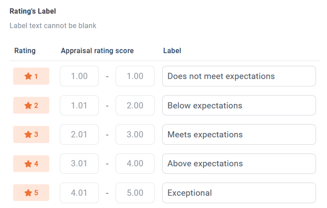Edit the 'Exceptional' label field

[x=239, y=193]
